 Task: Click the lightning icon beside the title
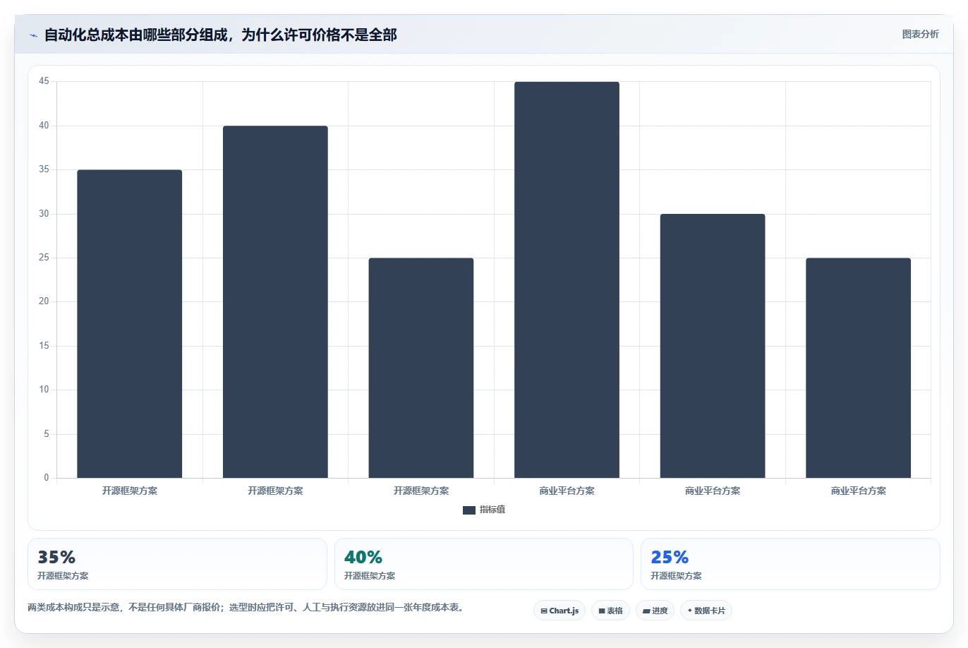(33, 35)
